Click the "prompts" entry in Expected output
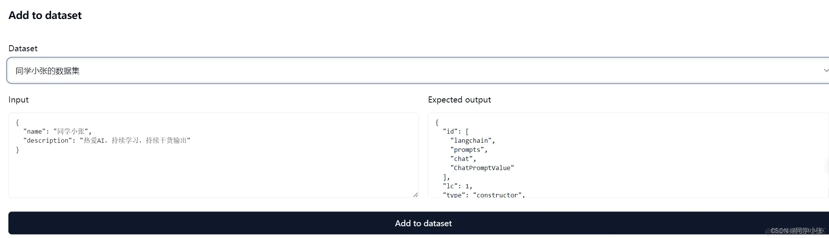The image size is (829, 238). pos(468,150)
